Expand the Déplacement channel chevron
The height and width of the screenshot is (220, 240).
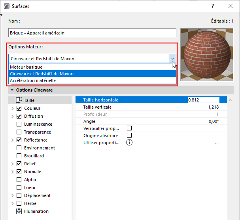coord(13,195)
